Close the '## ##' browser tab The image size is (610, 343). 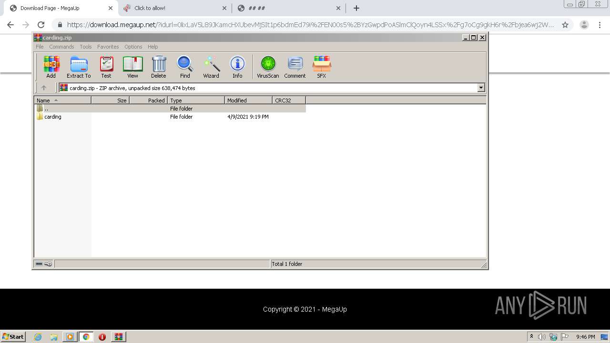pyautogui.click(x=338, y=8)
